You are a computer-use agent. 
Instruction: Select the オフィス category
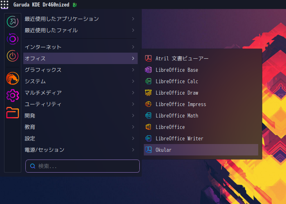[x=80, y=58]
